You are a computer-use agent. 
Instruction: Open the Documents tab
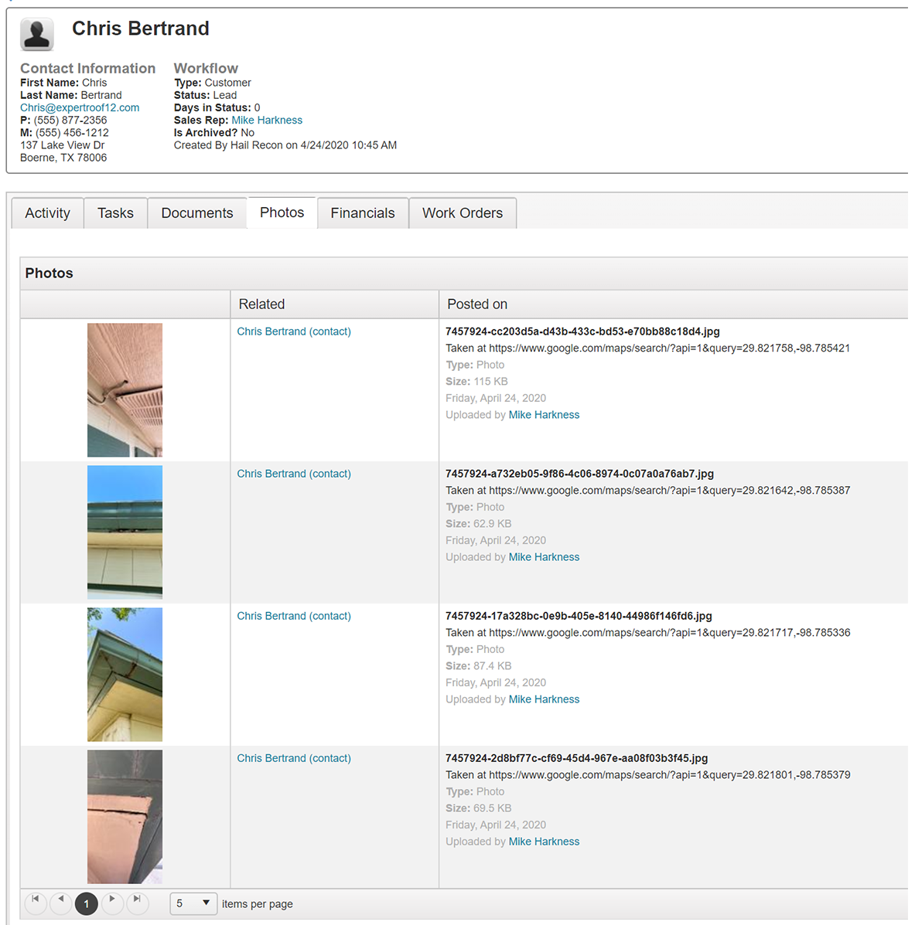pos(196,213)
